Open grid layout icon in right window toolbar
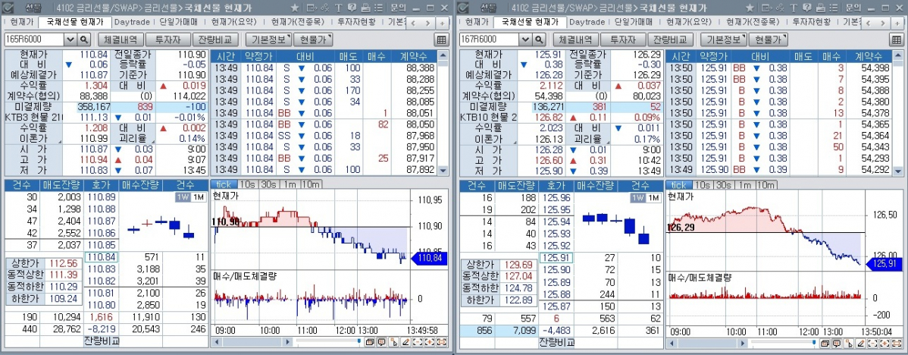 (x=897, y=39)
